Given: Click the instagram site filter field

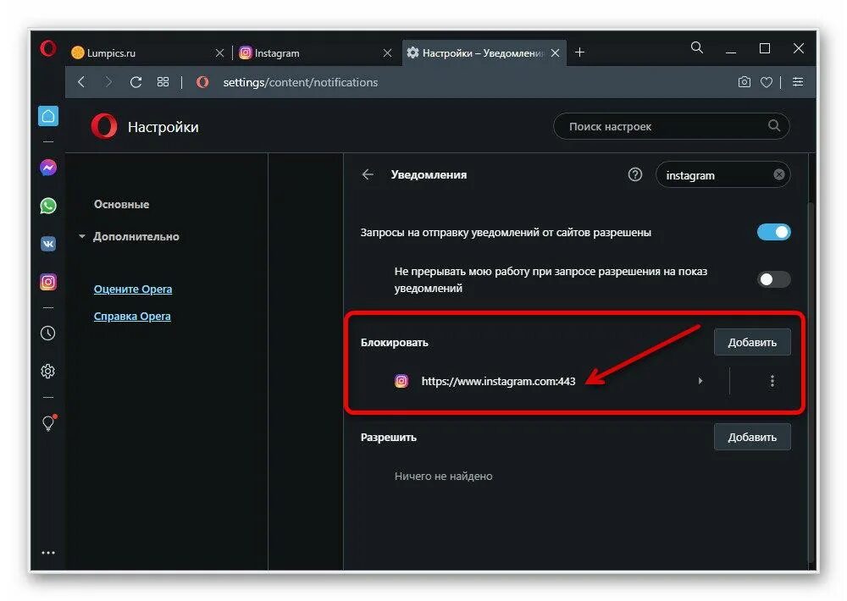Looking at the screenshot, I should pos(722,175).
